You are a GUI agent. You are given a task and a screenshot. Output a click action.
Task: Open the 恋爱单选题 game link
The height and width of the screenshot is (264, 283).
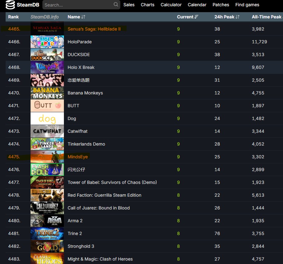[x=79, y=80]
